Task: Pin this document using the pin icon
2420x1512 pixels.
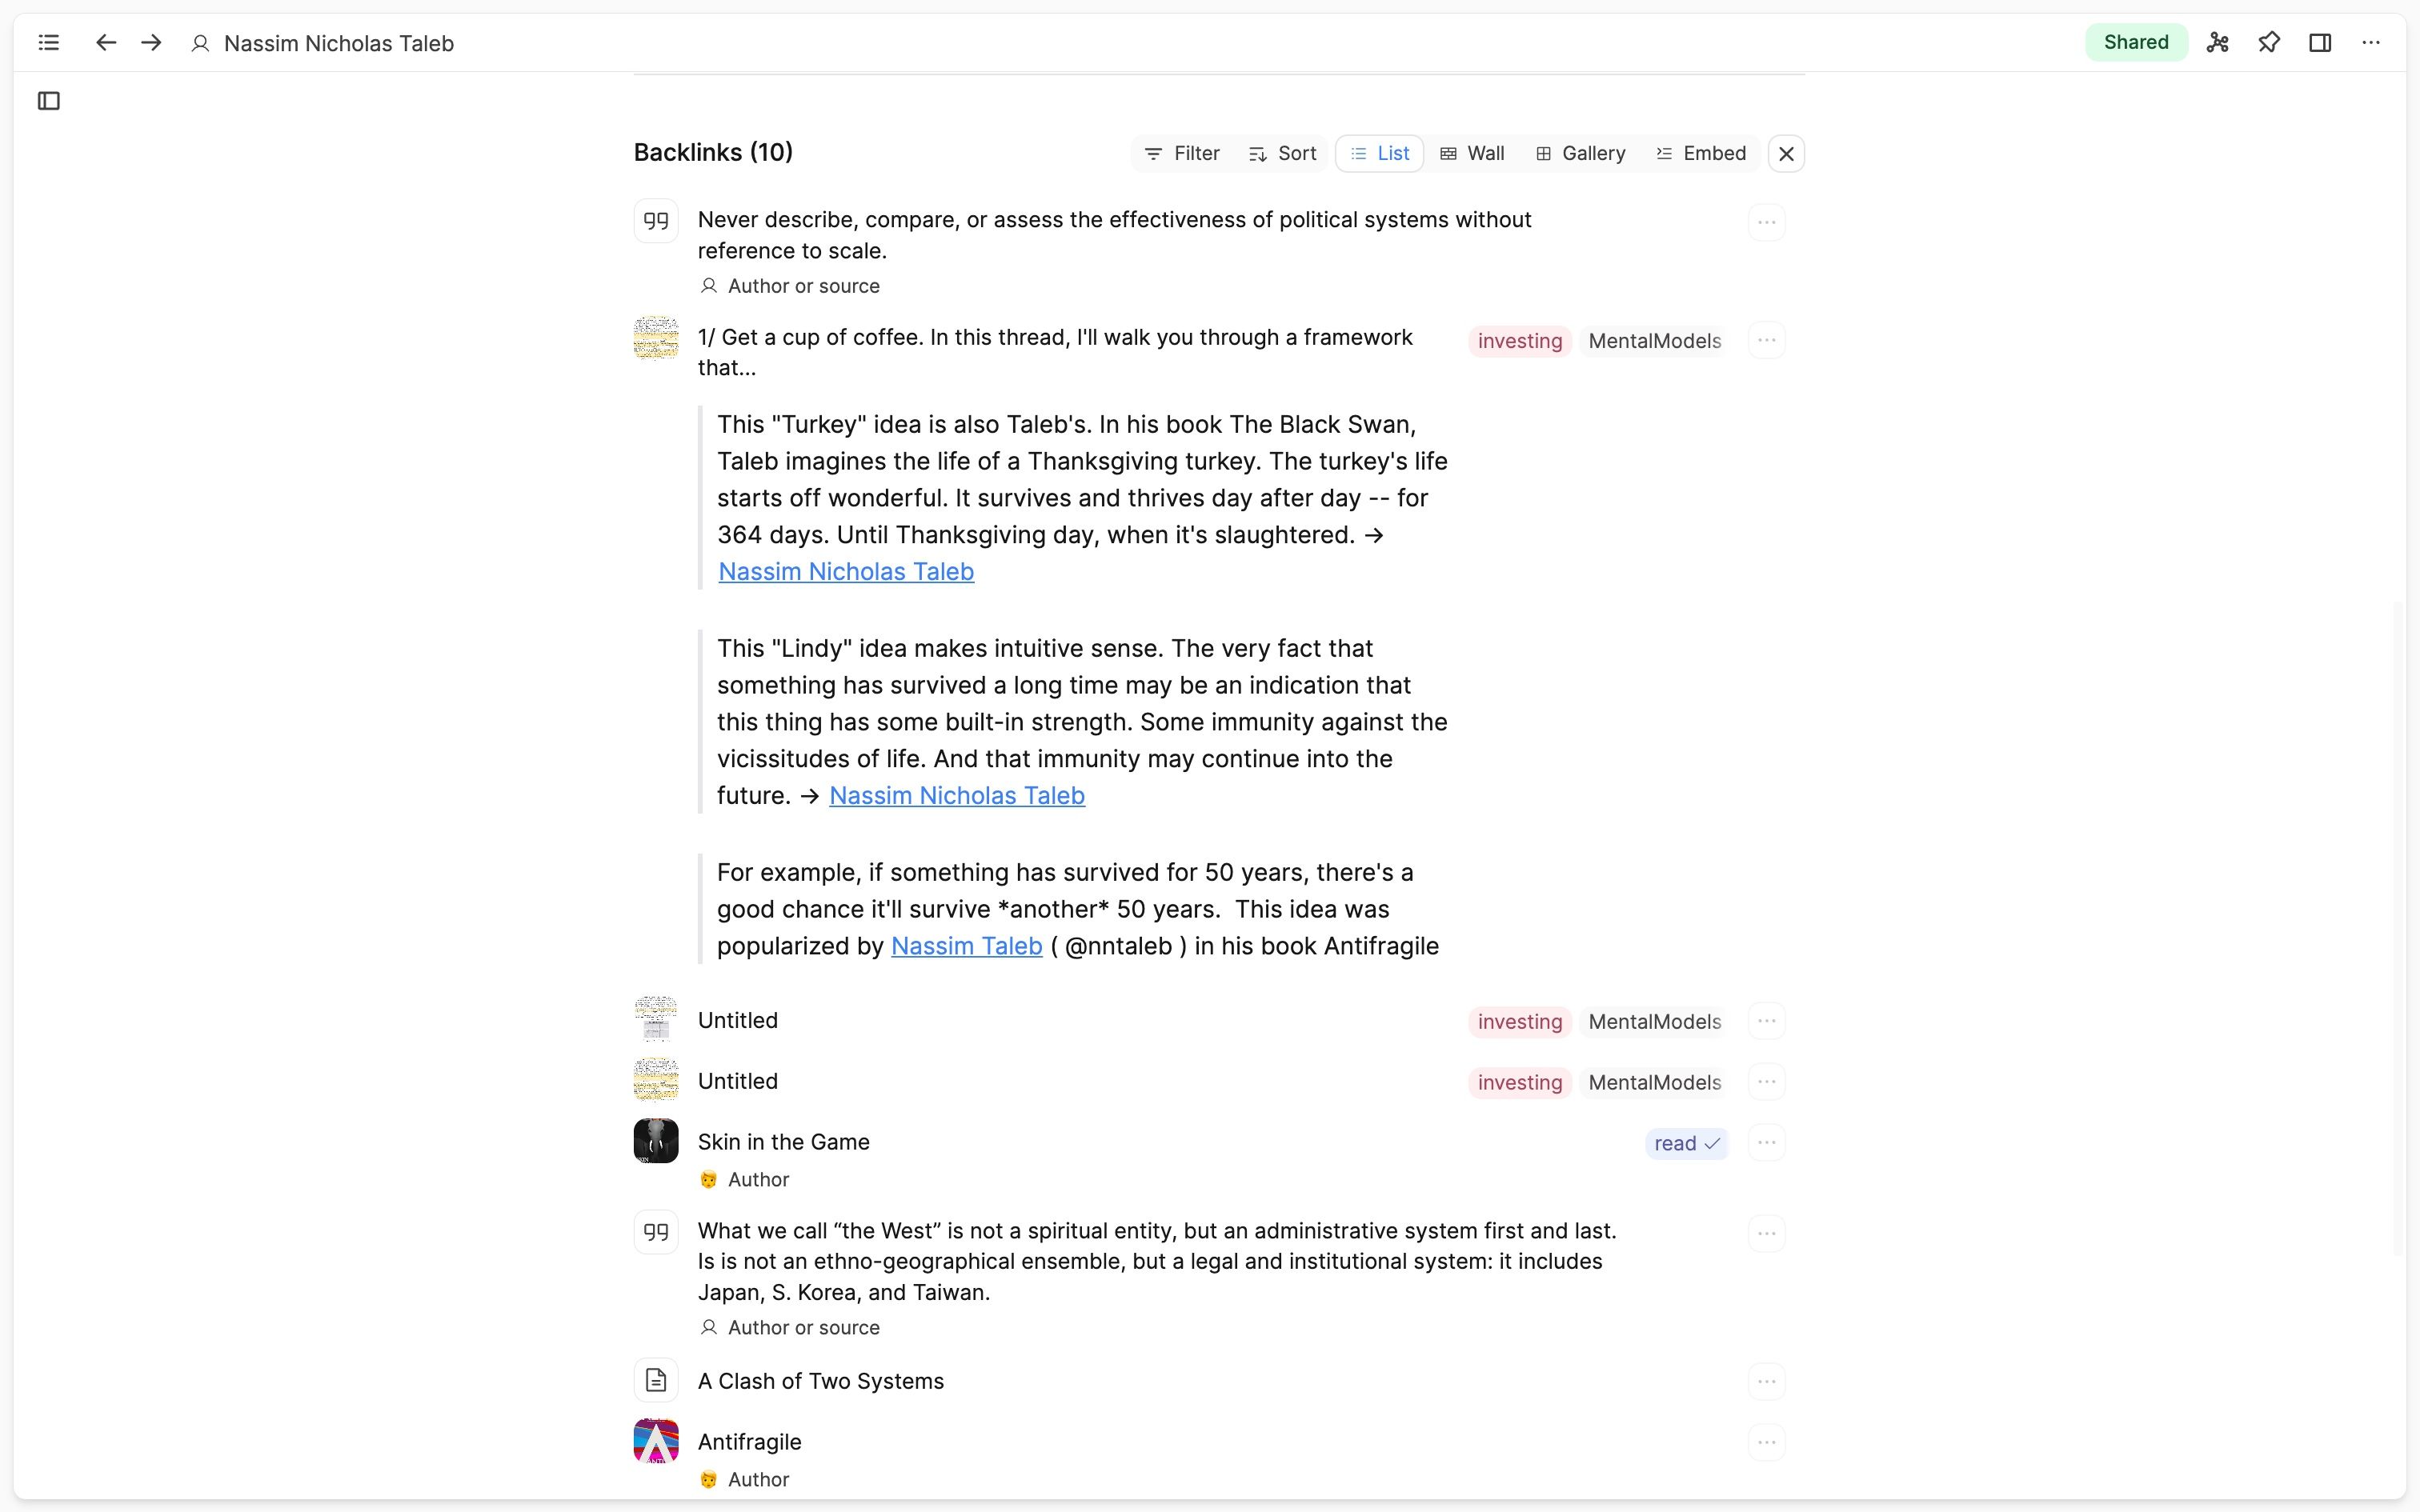Action: (x=2269, y=42)
